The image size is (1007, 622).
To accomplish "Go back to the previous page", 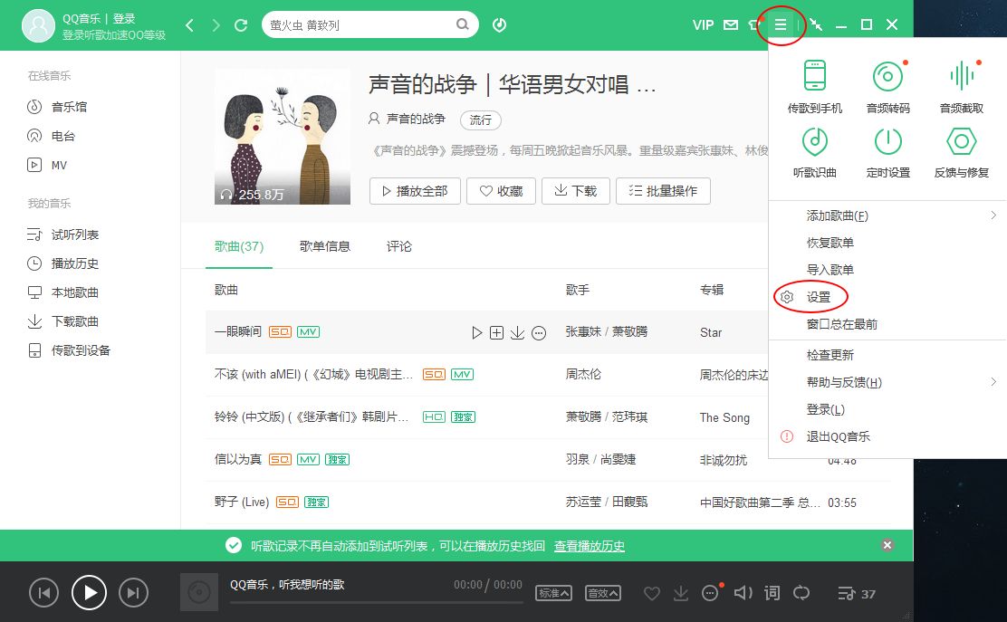I will point(189,25).
